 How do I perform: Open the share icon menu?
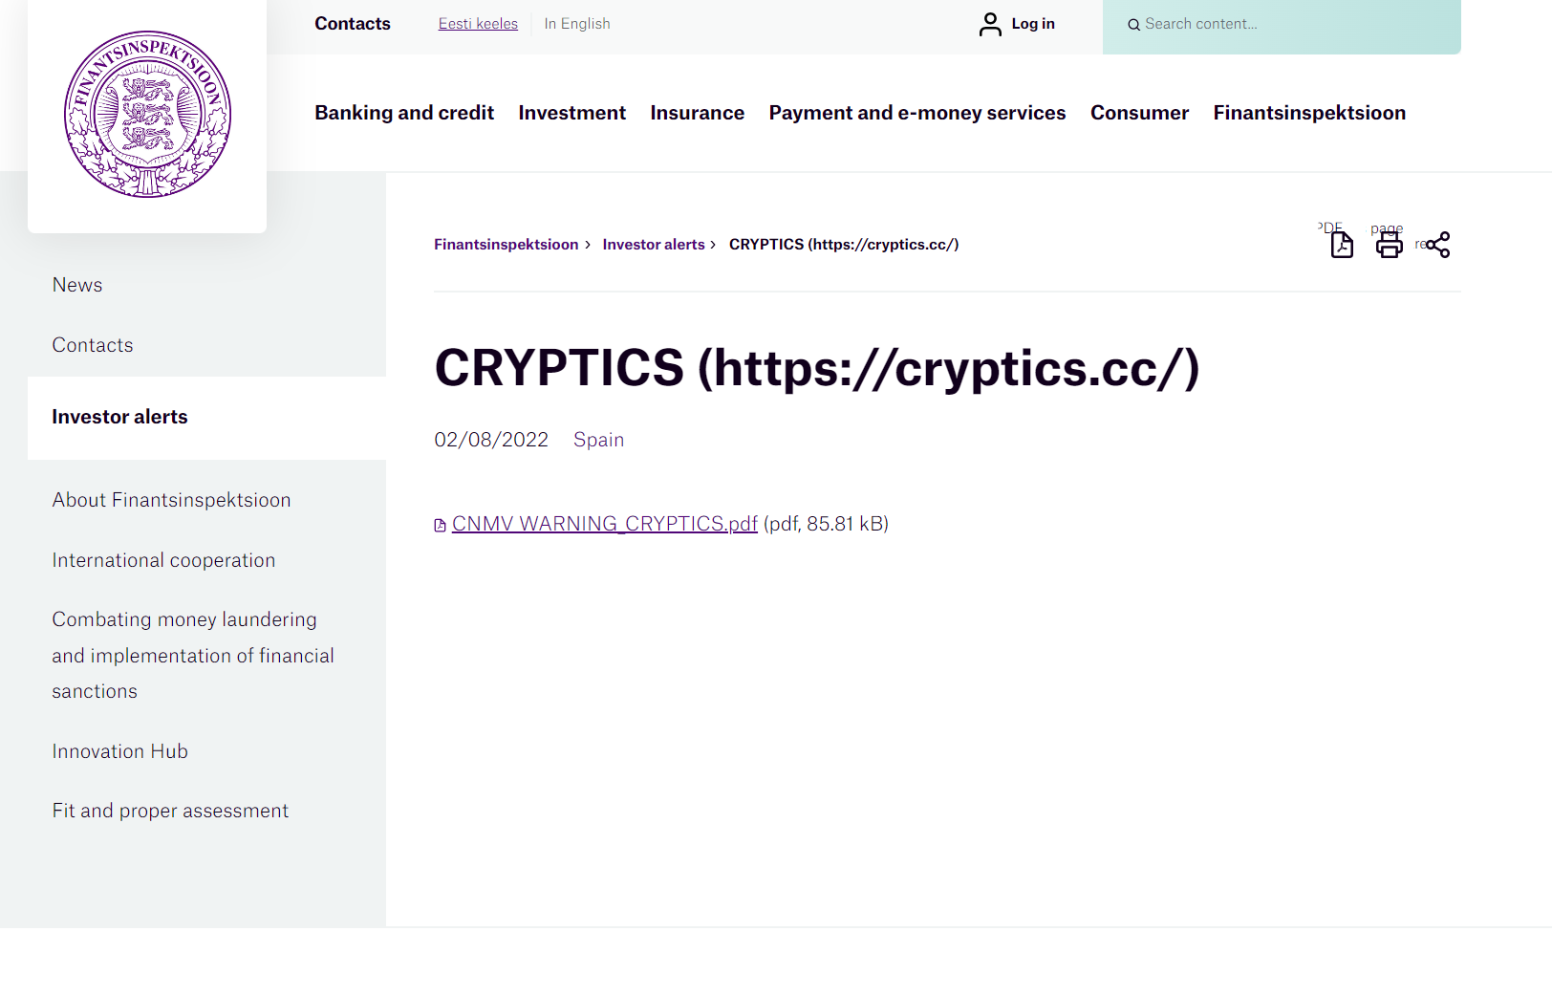point(1437,245)
